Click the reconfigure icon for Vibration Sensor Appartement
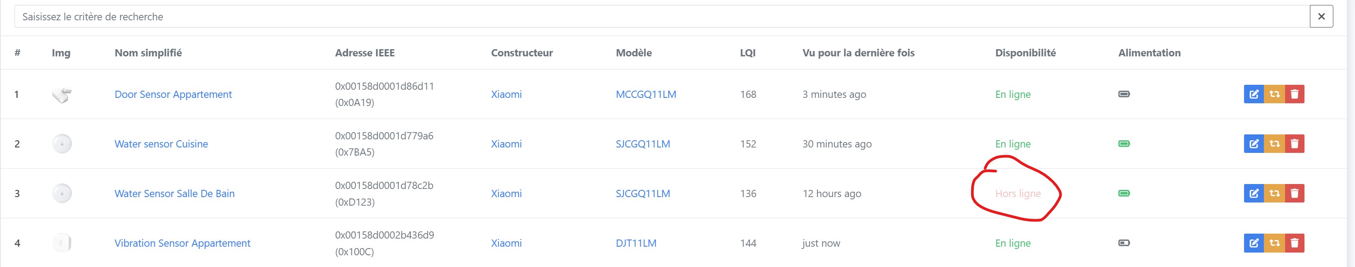This screenshot has height=267, width=1355. (1274, 243)
